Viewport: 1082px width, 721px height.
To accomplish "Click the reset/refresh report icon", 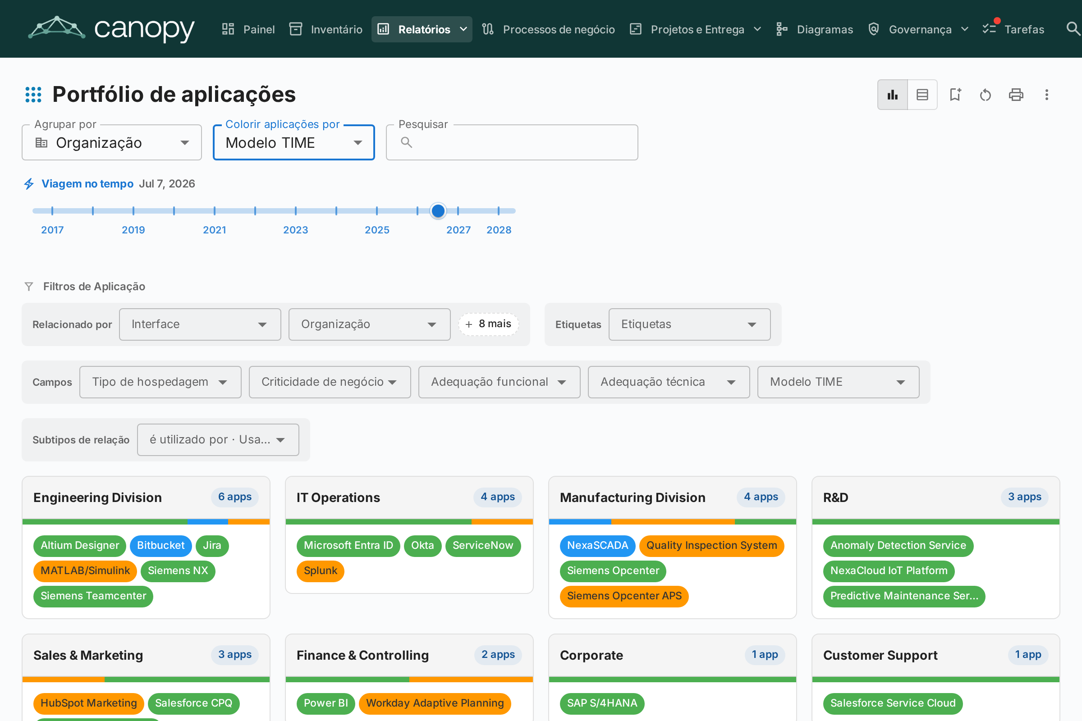I will pyautogui.click(x=986, y=95).
